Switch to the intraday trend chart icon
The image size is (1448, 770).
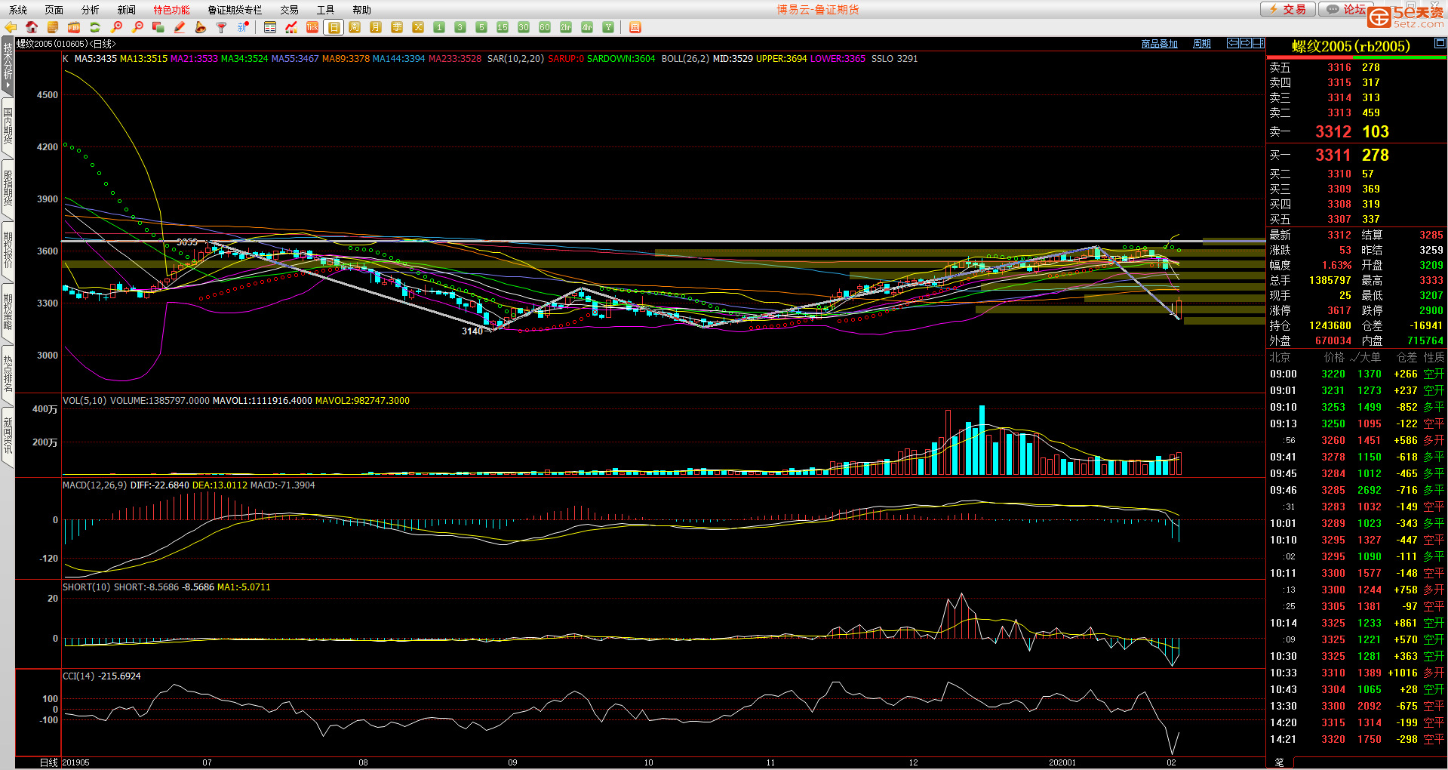click(291, 27)
